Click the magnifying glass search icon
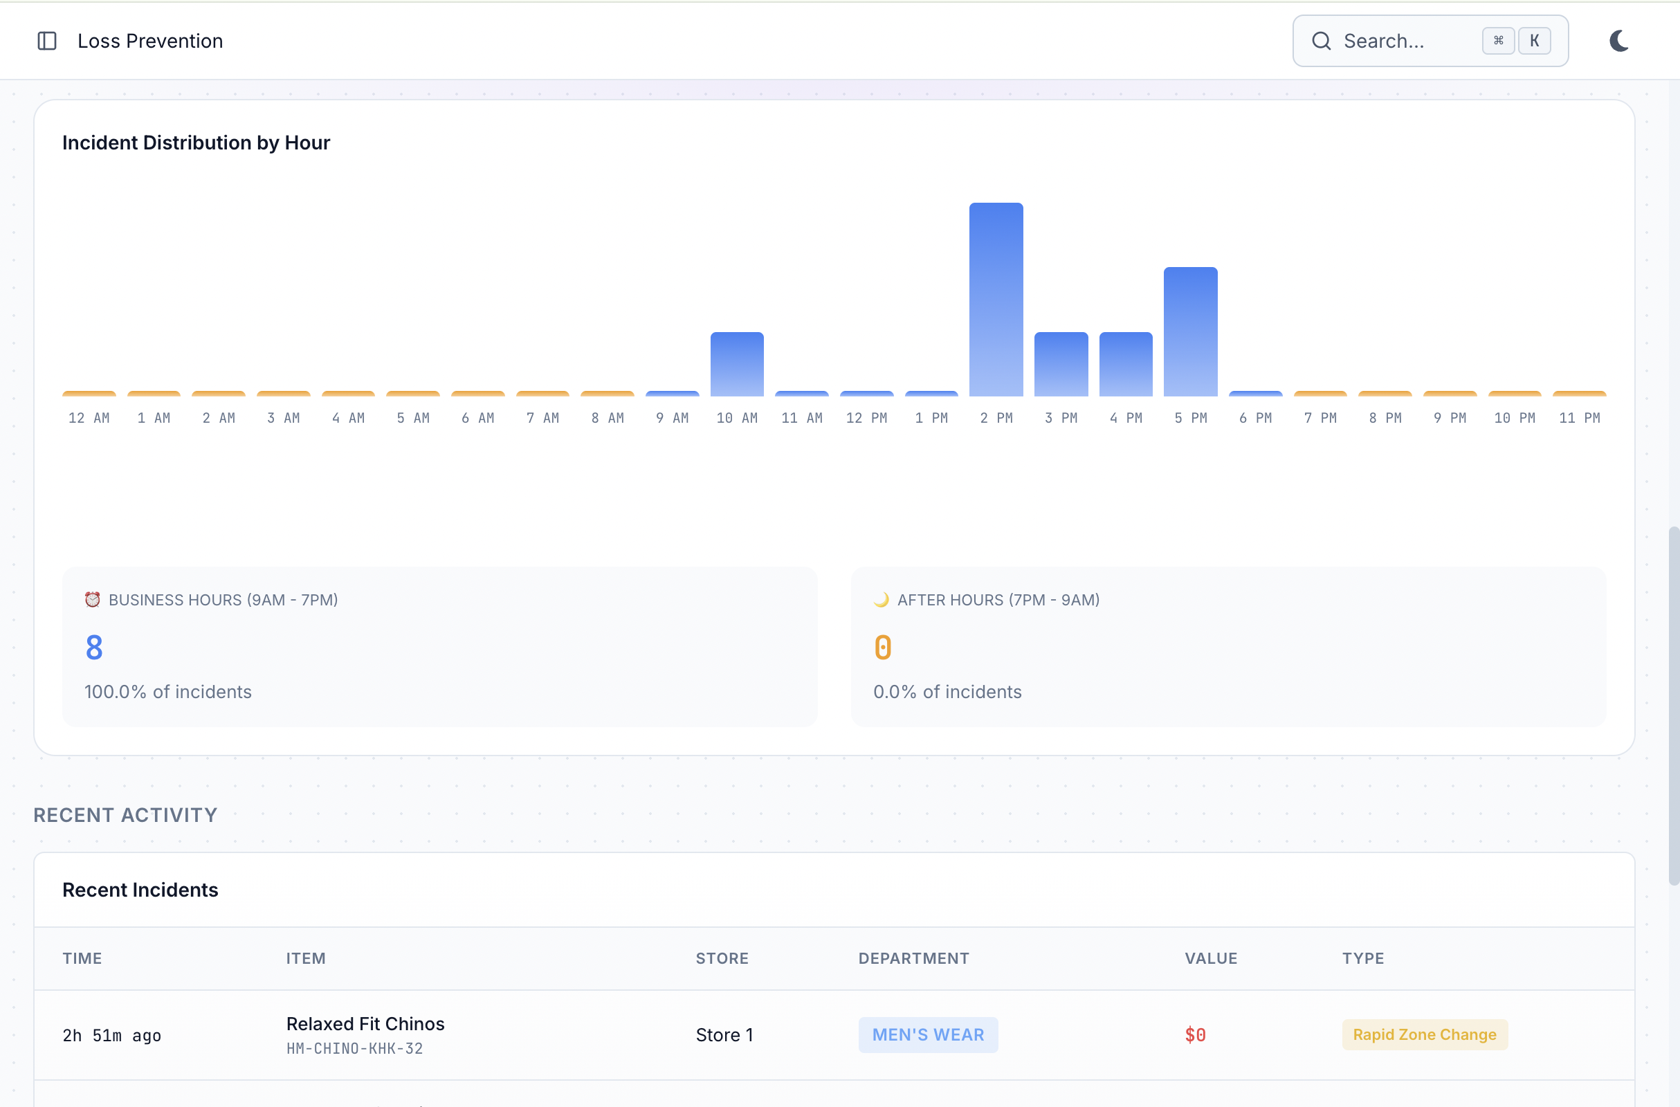 click(1322, 40)
